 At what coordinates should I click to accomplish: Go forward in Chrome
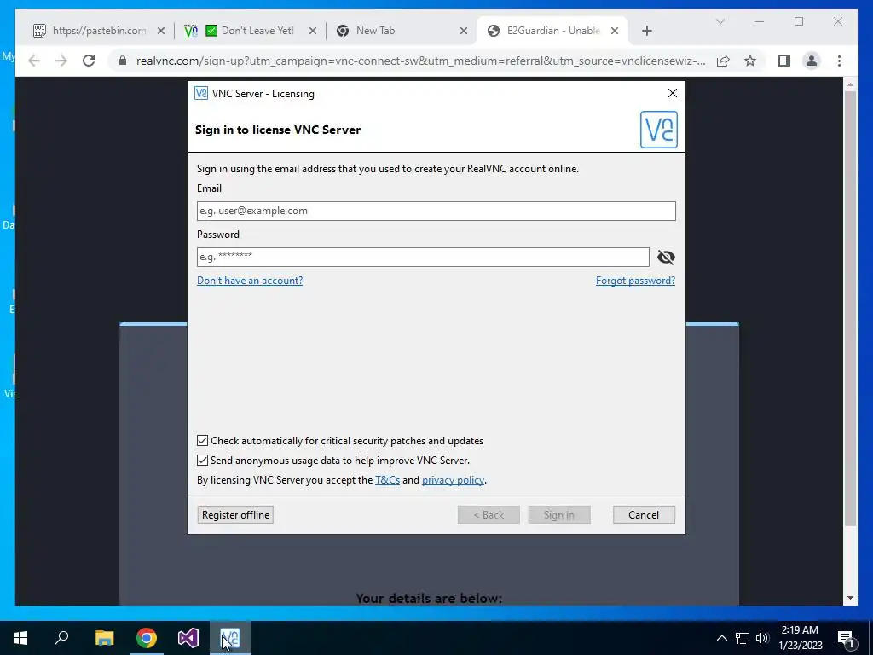point(61,61)
